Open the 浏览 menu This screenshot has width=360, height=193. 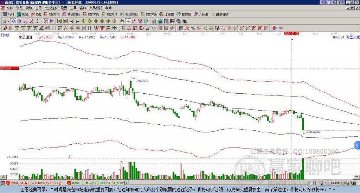[x=20, y=8]
